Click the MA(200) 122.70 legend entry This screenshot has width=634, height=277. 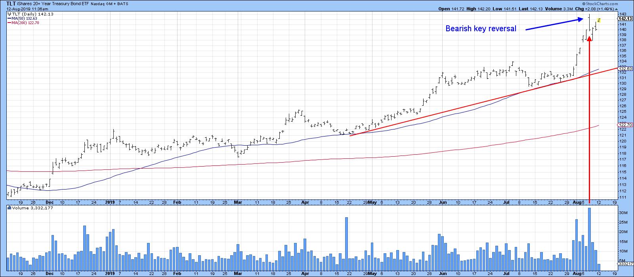(23, 23)
